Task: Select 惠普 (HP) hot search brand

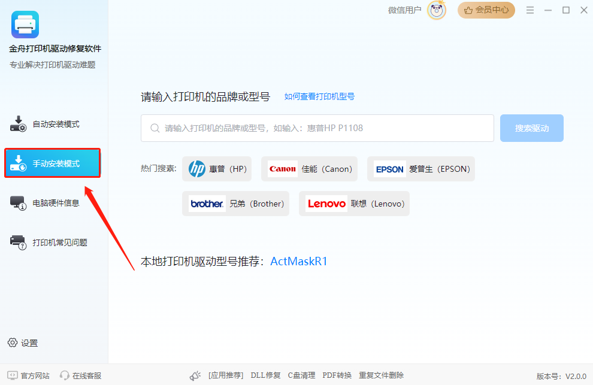Action: pyautogui.click(x=217, y=169)
